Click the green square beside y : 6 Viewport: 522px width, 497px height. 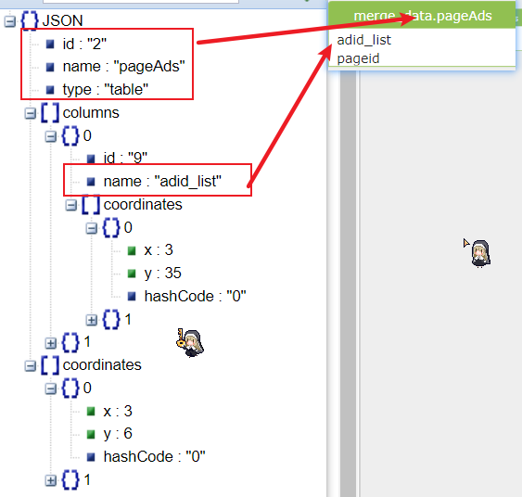point(91,435)
